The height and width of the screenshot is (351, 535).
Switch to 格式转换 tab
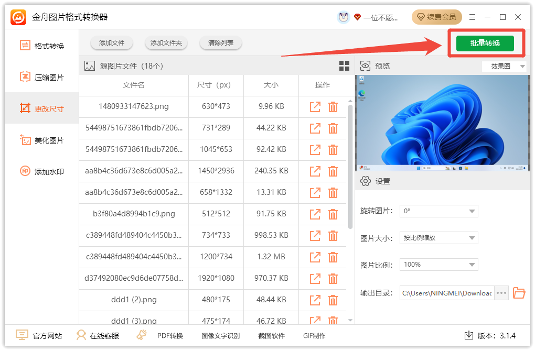(x=42, y=46)
